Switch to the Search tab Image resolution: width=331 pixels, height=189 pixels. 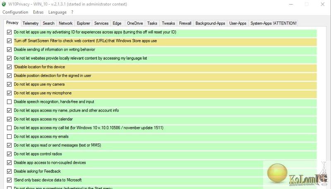(x=48, y=23)
